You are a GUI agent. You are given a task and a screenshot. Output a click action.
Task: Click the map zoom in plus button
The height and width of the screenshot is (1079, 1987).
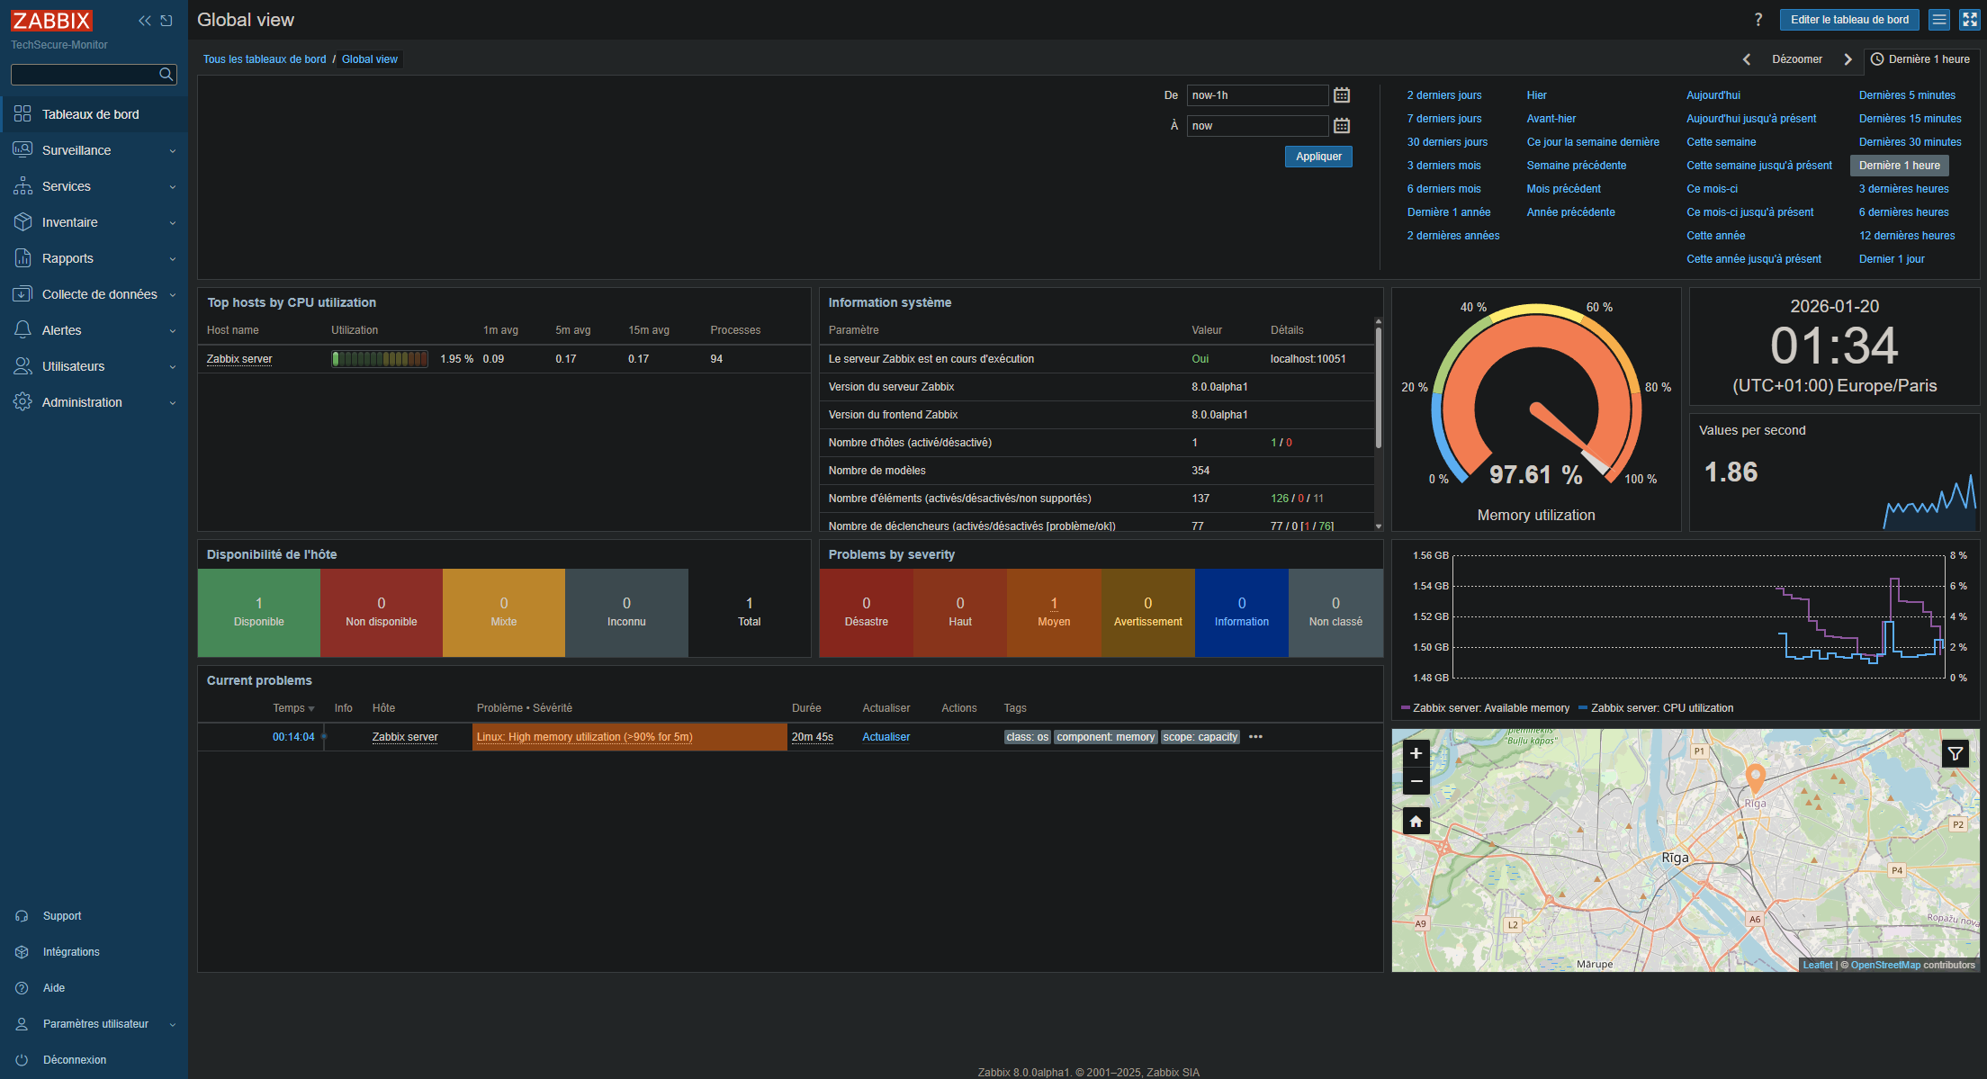1416,753
